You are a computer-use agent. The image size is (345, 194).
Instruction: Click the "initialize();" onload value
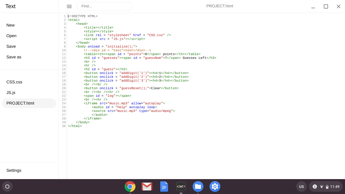pyautogui.click(x=120, y=46)
